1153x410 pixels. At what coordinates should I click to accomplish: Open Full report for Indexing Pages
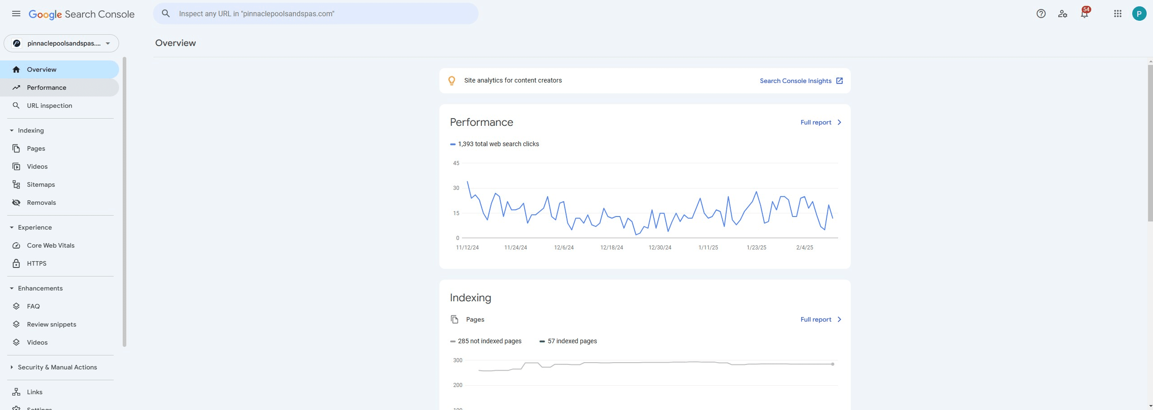[x=821, y=319]
